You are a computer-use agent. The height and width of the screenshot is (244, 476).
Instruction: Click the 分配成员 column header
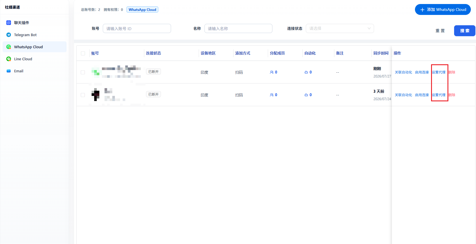(277, 53)
